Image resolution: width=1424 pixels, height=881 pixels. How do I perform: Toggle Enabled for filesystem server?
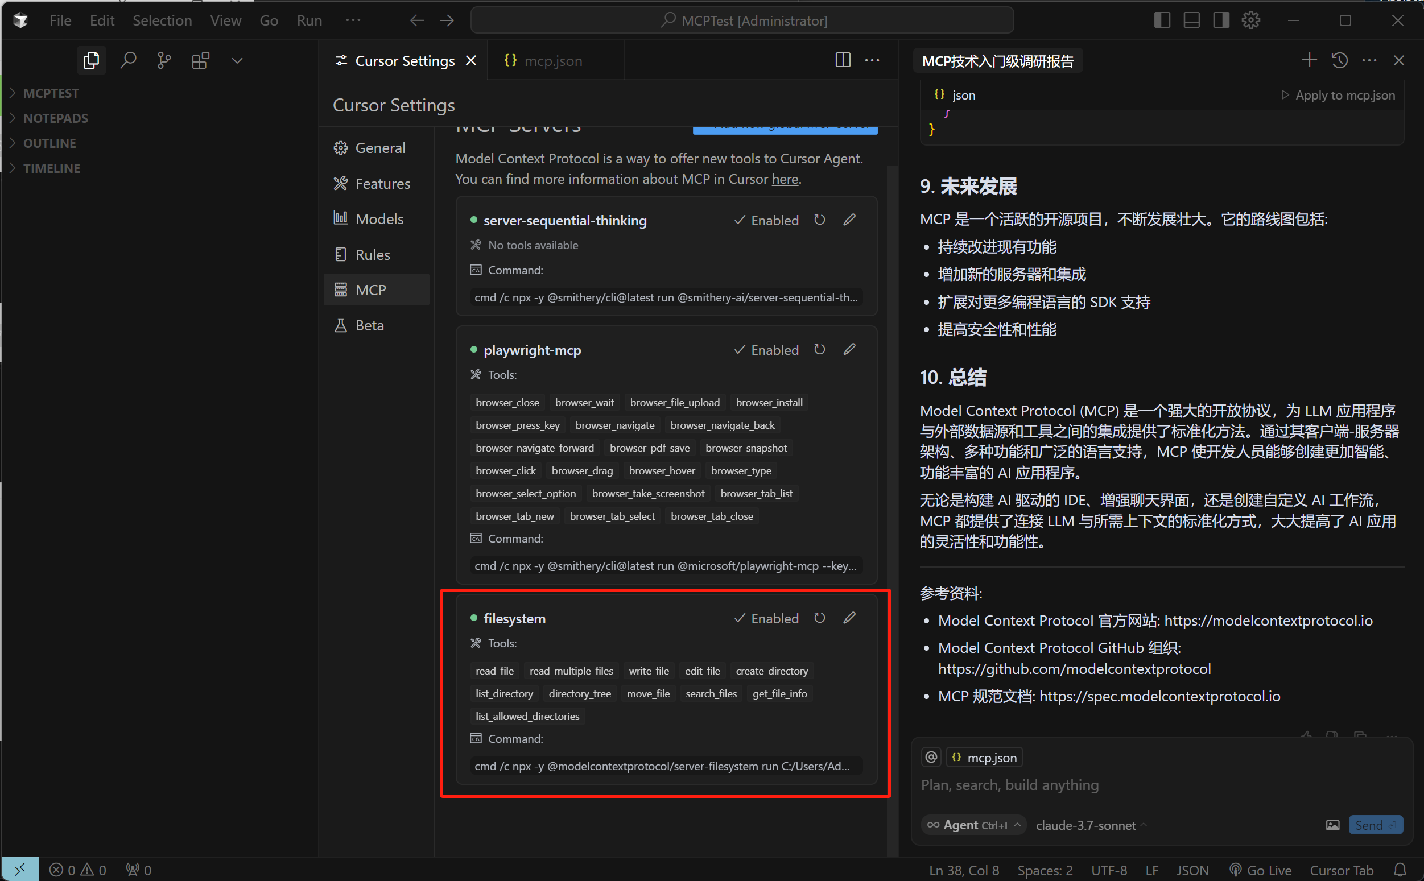pos(766,618)
